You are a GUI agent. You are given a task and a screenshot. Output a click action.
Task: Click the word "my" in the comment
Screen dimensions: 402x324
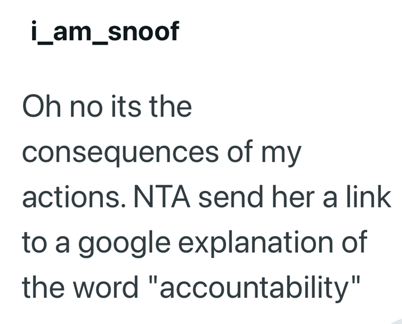281,155
